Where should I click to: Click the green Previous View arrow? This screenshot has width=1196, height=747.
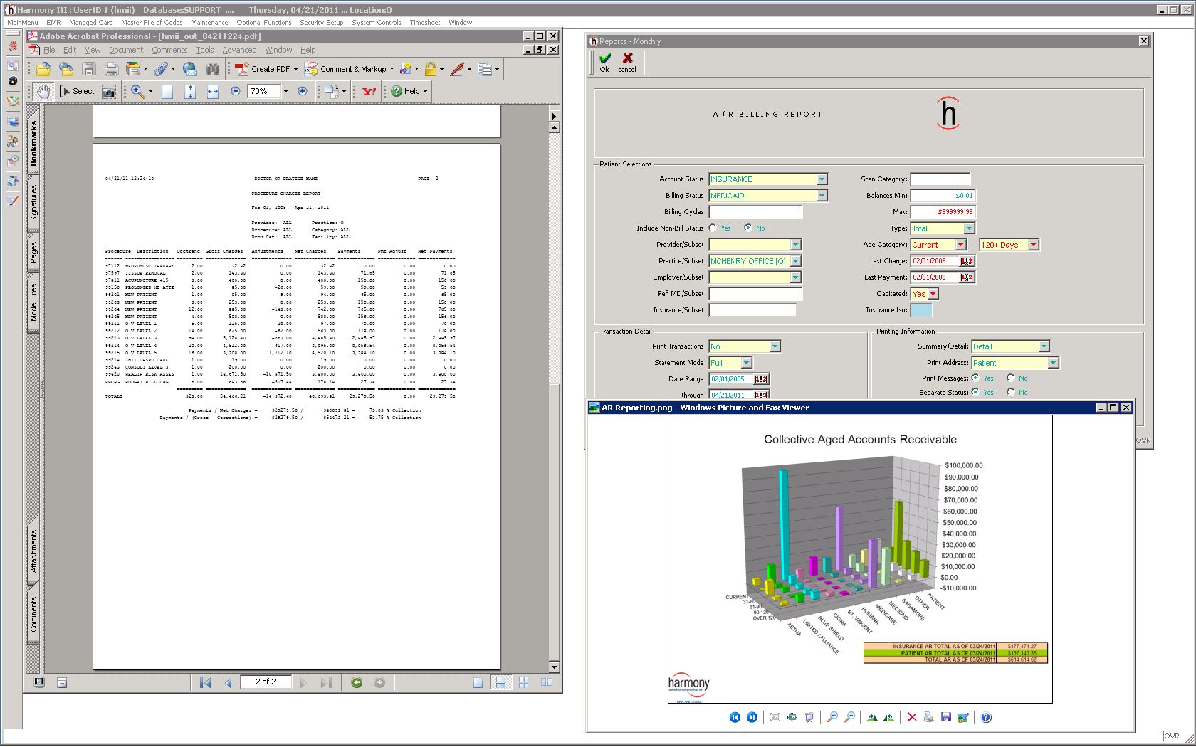point(357,682)
